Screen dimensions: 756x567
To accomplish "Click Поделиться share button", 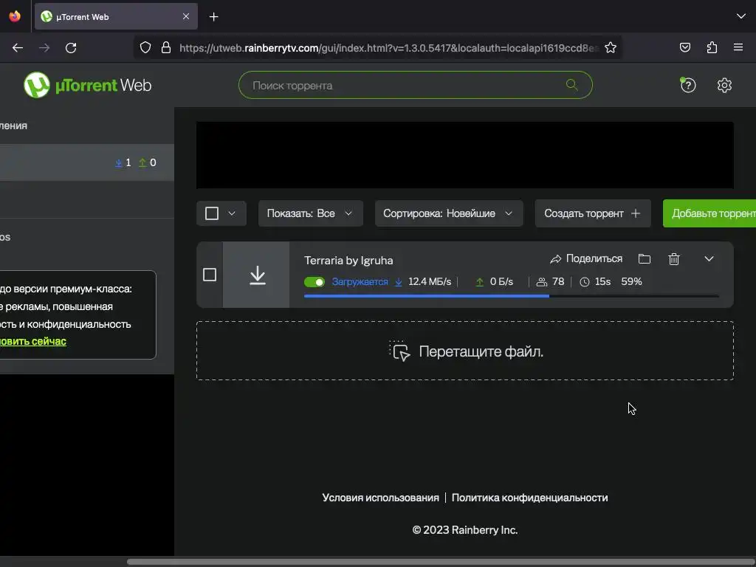I will click(x=586, y=259).
